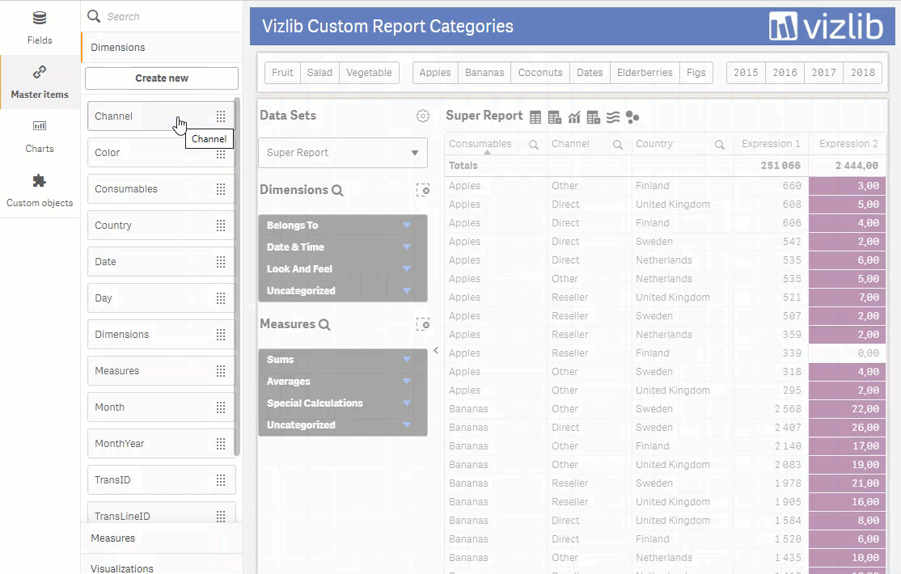
Task: Click the search magnifier in assets panel
Action: click(94, 16)
